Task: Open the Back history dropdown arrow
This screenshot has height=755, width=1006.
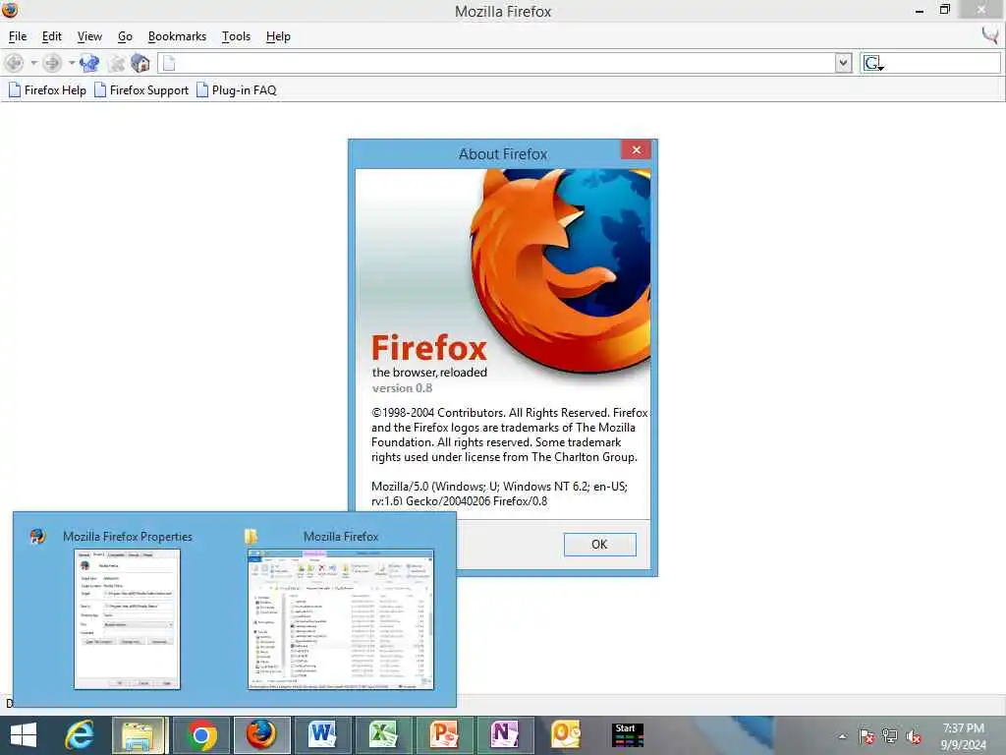Action: click(34, 63)
